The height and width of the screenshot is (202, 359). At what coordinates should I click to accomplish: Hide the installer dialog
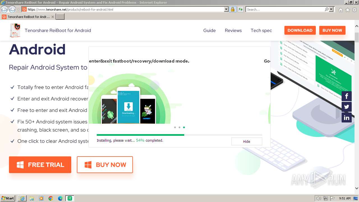pos(247,141)
